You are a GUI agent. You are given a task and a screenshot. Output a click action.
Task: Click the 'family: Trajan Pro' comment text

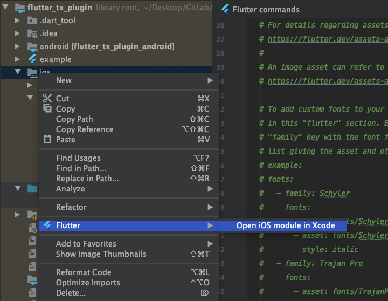pyautogui.click(x=324, y=263)
